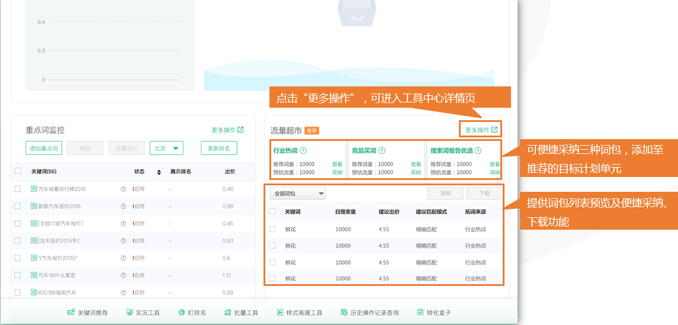
Task: Click 查看 in the 搜索词报告优选 card
Action: pyautogui.click(x=494, y=164)
